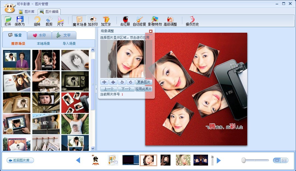Click the 返回图片库 button
This screenshot has width=296, height=171.
[20, 160]
